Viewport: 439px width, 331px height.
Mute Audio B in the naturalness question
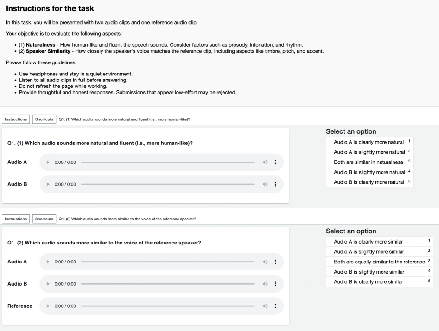(x=264, y=184)
